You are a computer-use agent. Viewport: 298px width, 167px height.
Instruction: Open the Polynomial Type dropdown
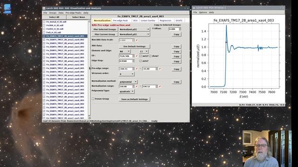coord(127,91)
